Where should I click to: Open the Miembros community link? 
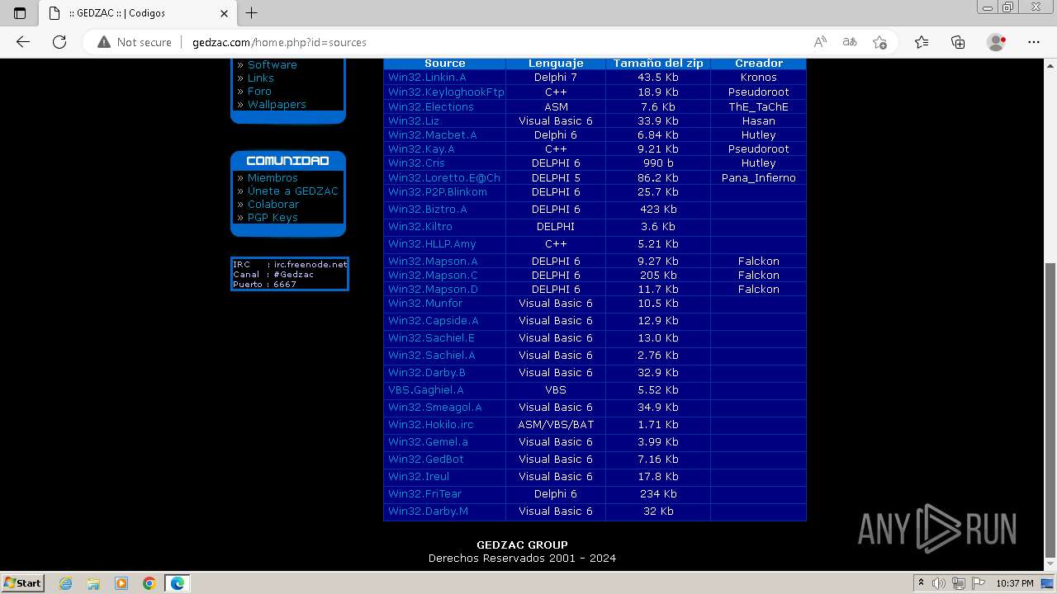tap(273, 177)
